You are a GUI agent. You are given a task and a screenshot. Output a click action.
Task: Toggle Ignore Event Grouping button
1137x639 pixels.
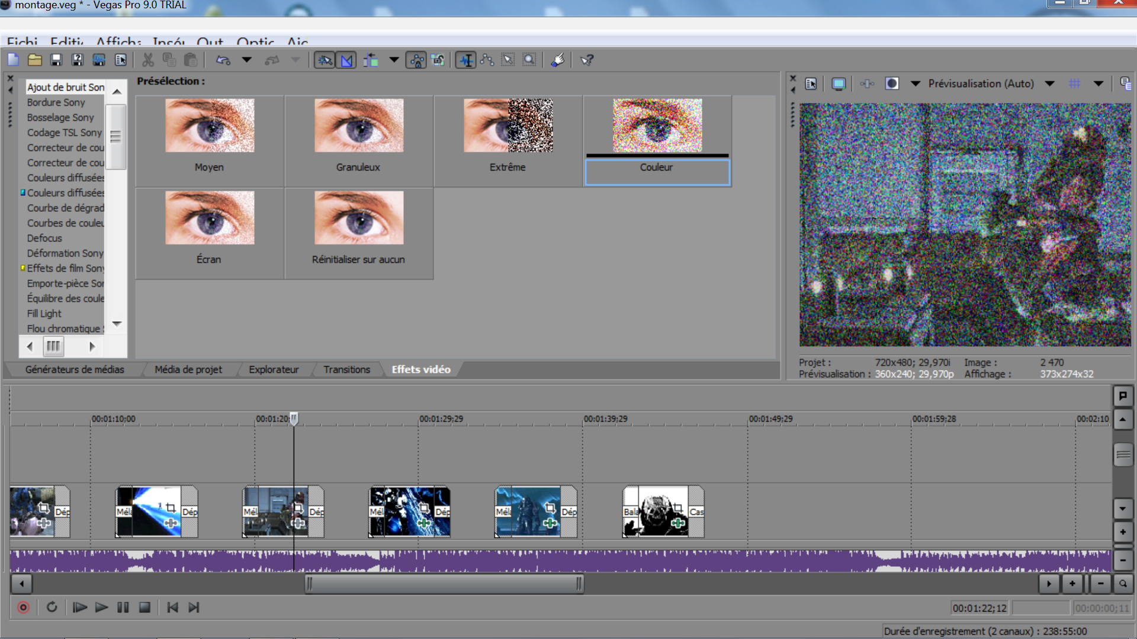tap(438, 60)
